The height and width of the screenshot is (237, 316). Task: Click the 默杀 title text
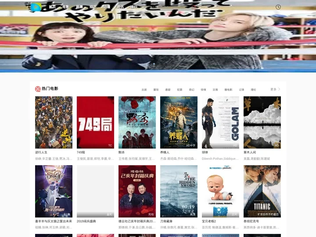click(x=122, y=152)
